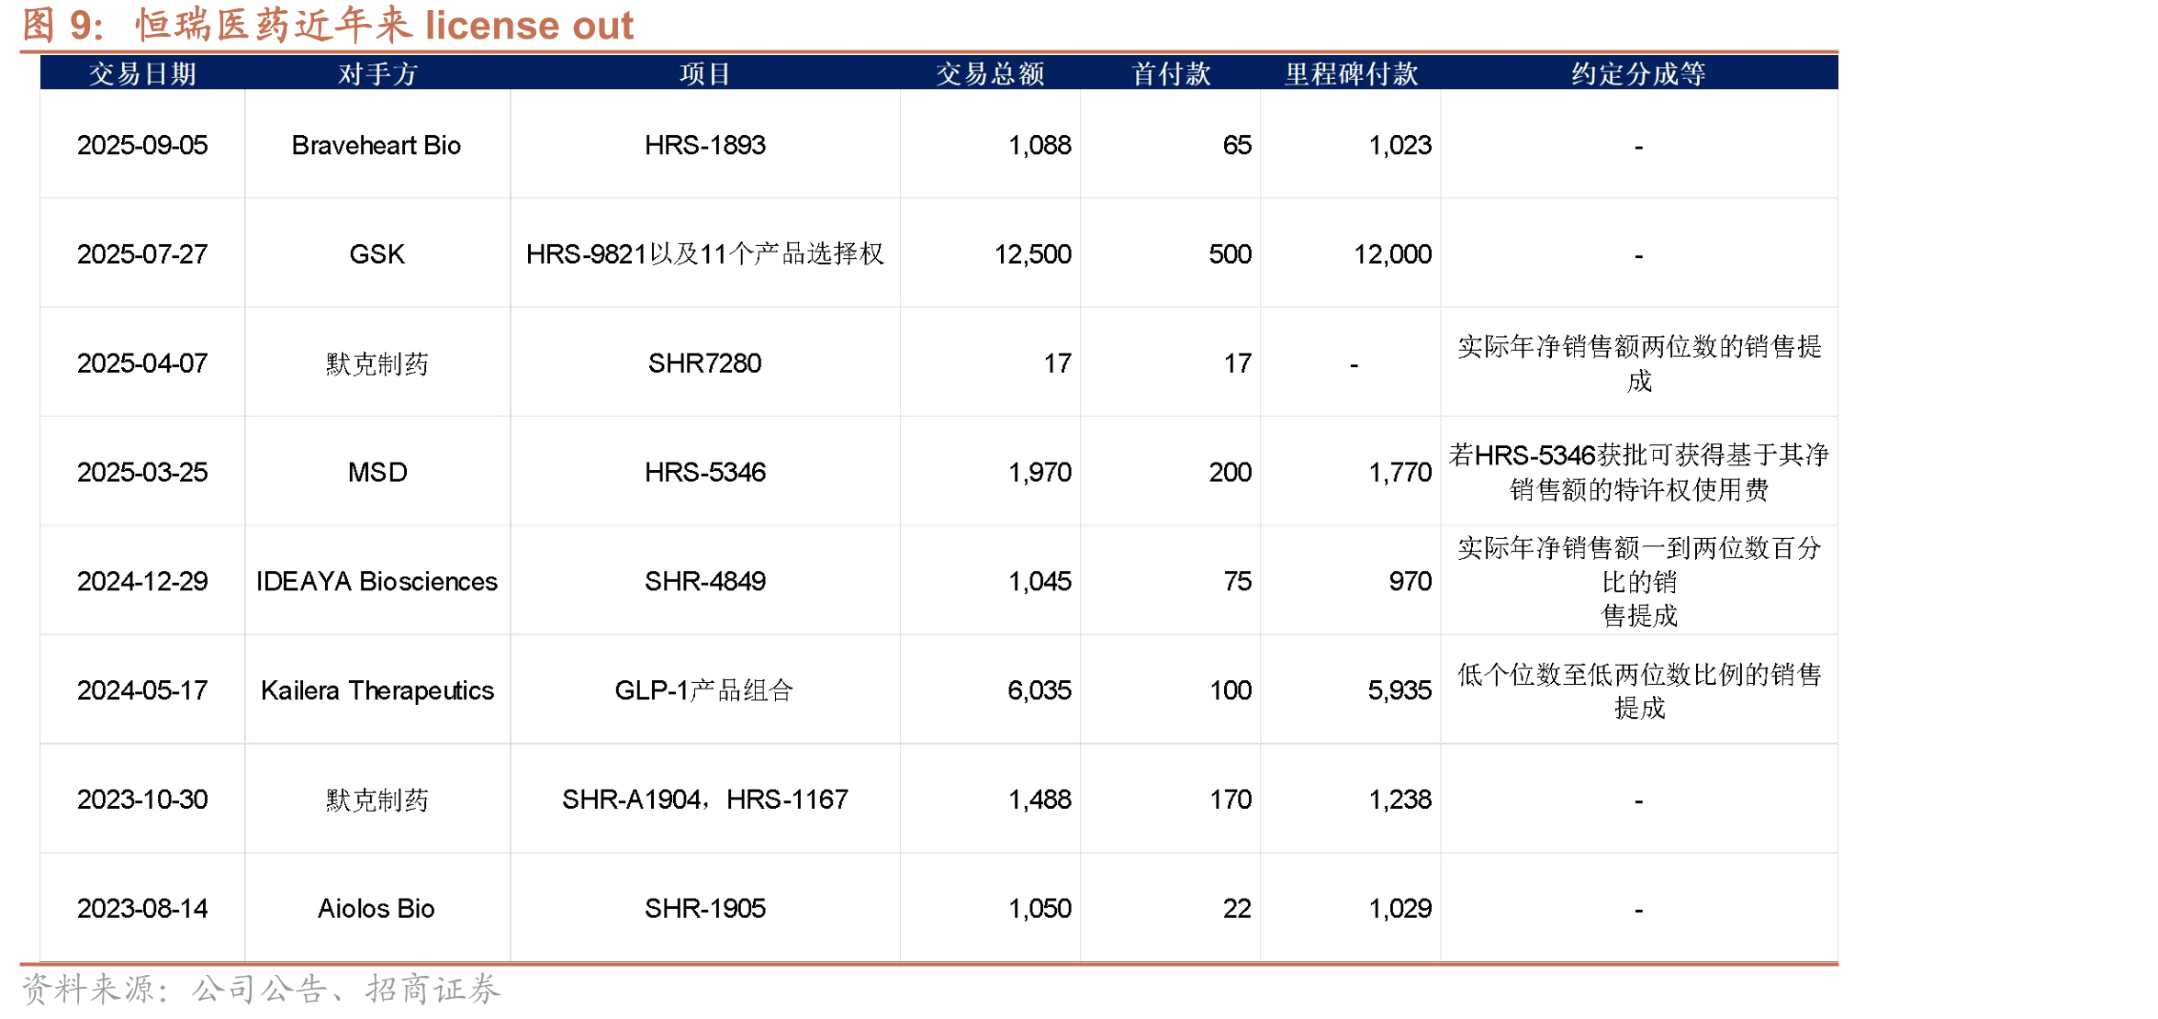Screen dimensions: 2158x1019
Task: Click 实际年净销售额两位数的销售提成 cell
Action: 1639,364
